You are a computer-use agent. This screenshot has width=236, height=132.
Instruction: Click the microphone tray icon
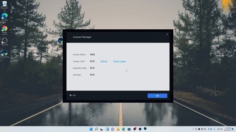tap(214, 129)
